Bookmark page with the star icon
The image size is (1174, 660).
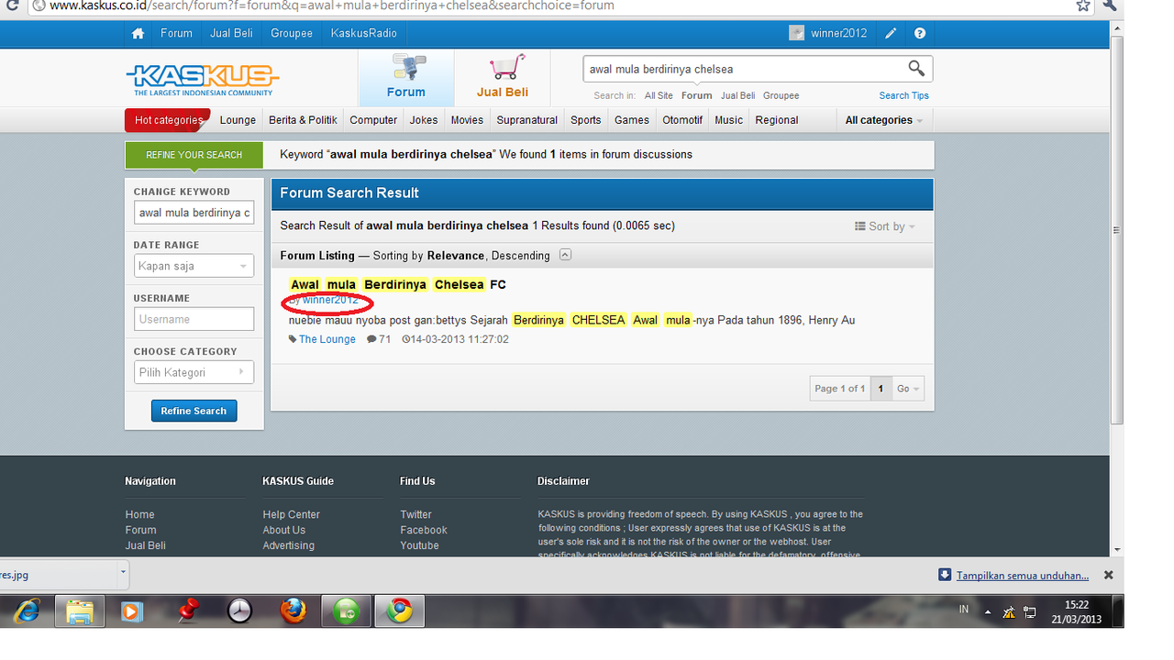(x=1083, y=5)
